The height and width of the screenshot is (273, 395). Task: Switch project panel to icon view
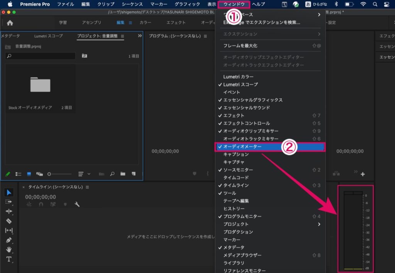tap(29, 174)
